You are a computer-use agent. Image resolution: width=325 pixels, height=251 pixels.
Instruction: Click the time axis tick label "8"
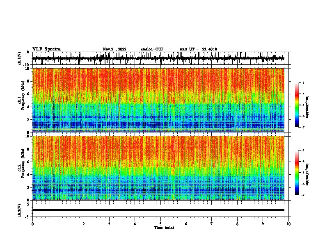(237, 224)
